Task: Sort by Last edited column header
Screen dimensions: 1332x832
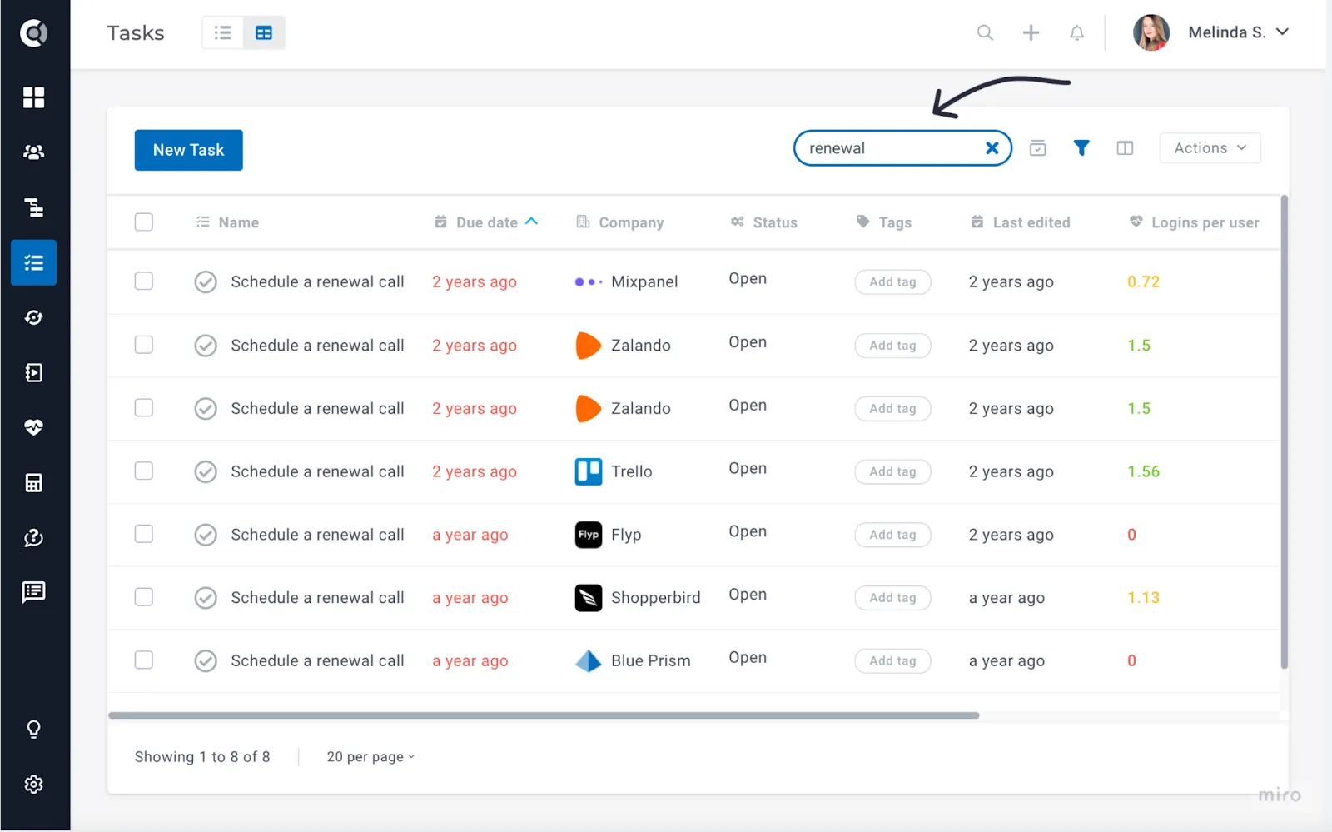Action: [x=1021, y=222]
